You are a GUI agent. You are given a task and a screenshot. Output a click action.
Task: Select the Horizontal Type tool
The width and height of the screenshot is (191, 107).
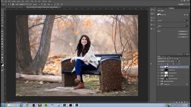point(2,50)
